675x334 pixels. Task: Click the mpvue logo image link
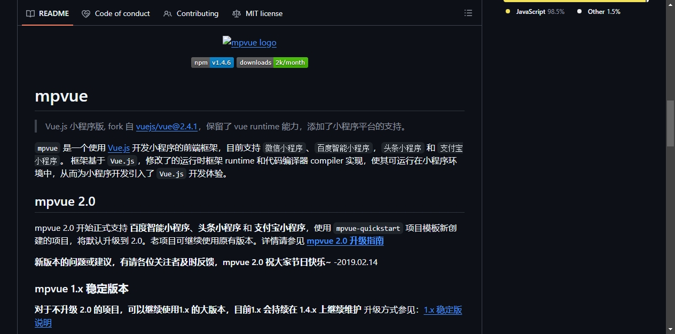click(x=249, y=42)
